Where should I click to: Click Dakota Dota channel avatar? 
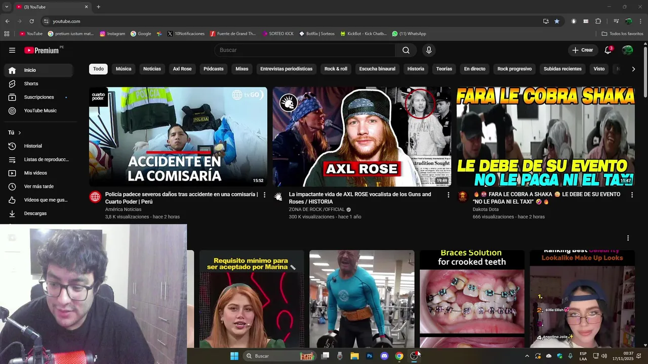pos(463,197)
